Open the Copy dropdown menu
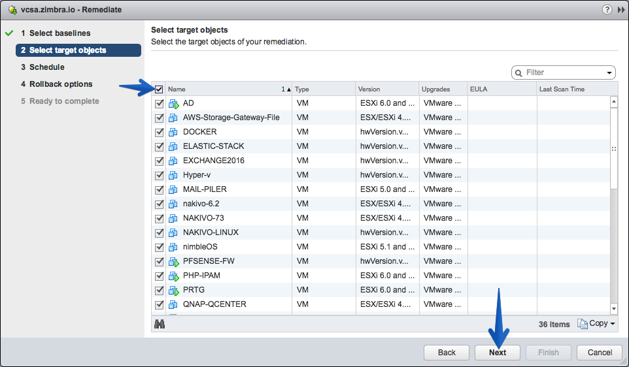This screenshot has height=367, width=629. (x=596, y=323)
